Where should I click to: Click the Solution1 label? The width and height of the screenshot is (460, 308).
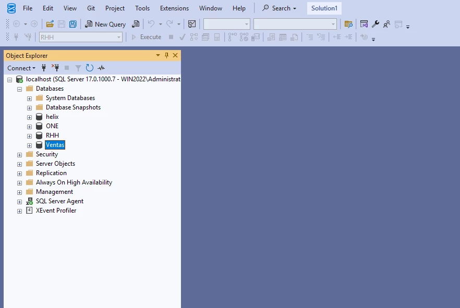point(324,8)
